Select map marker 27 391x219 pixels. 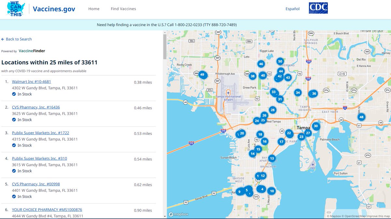(x=308, y=133)
